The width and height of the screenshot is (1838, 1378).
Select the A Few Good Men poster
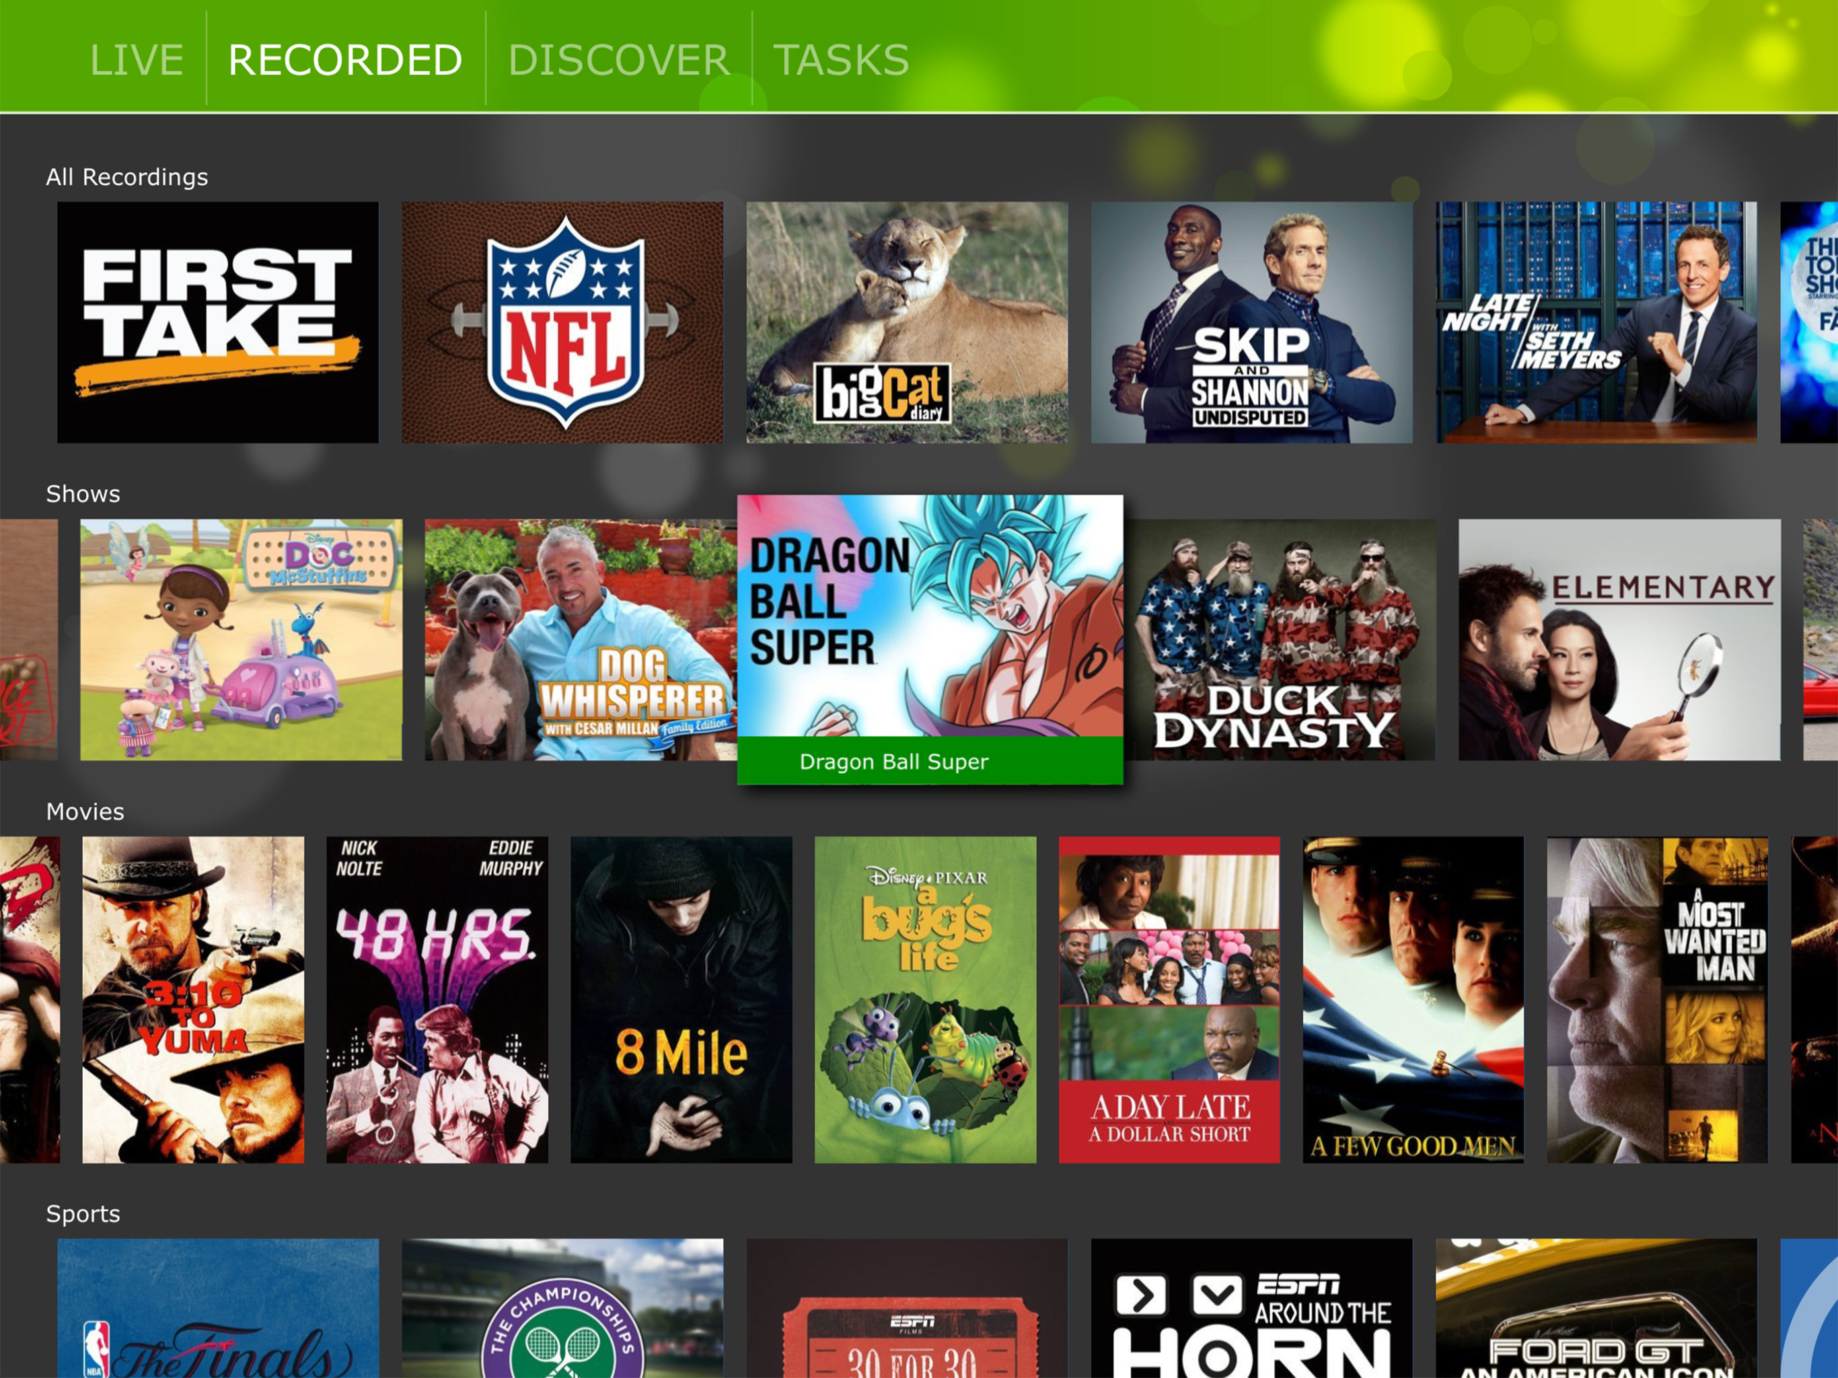click(x=1413, y=1000)
